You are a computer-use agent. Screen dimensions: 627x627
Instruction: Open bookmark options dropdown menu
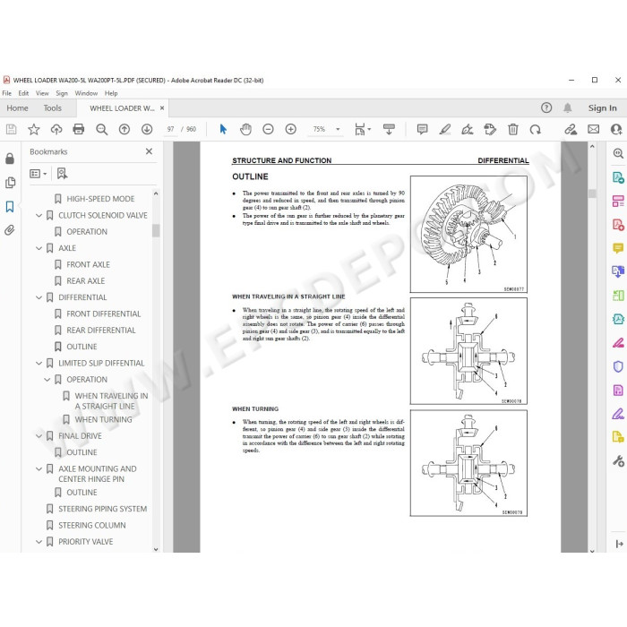(39, 174)
